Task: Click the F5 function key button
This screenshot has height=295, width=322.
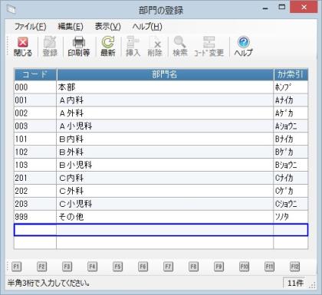Action: tap(117, 267)
